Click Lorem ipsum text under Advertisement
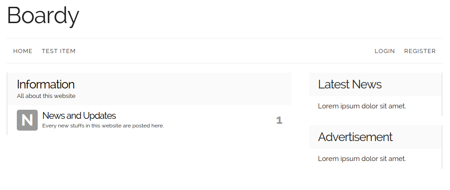The width and height of the screenshot is (450, 190). [362, 159]
